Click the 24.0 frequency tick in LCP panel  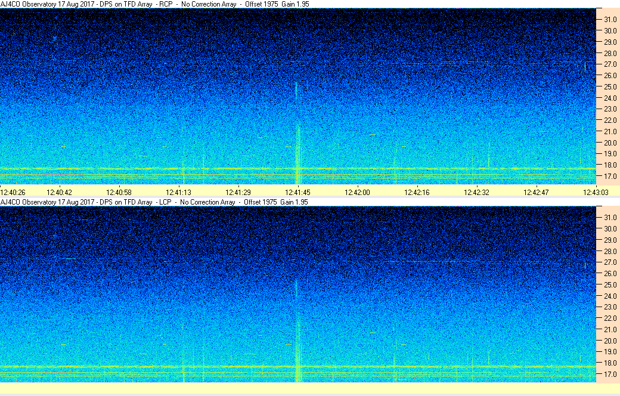(610, 296)
